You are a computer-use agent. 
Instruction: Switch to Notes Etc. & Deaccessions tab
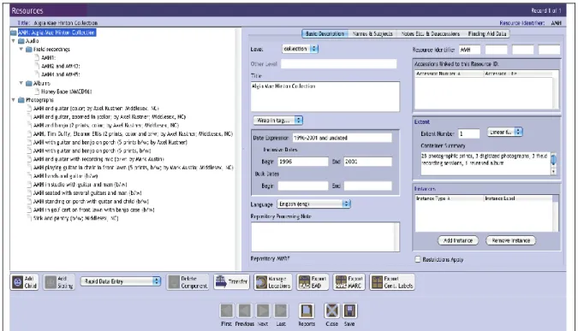click(430, 33)
